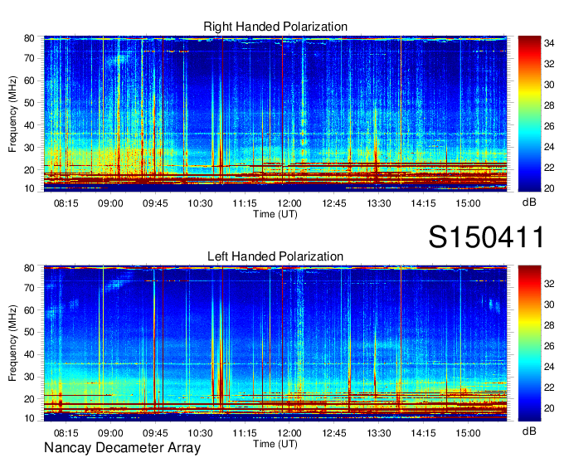Click the 09:00 time tick under Left Handed plot

click(110, 433)
